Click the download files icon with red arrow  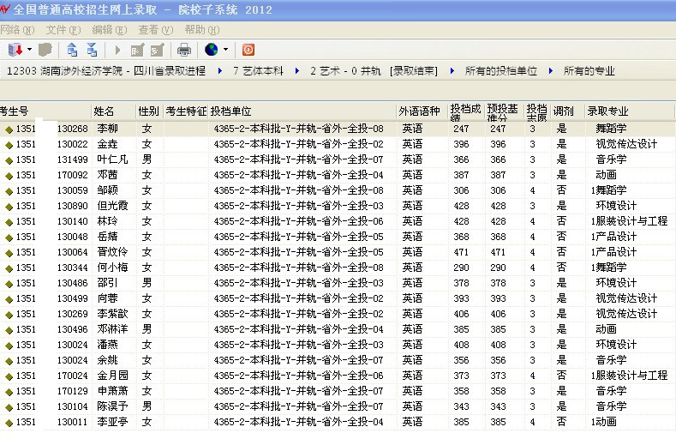15,50
